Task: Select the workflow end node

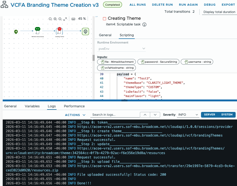Action: pyautogui.click(x=85, y=32)
